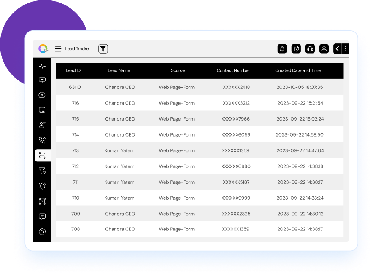Screen dimensions: 373x276
Task: Open the chat message sidebar icon
Action: pyautogui.click(x=42, y=217)
